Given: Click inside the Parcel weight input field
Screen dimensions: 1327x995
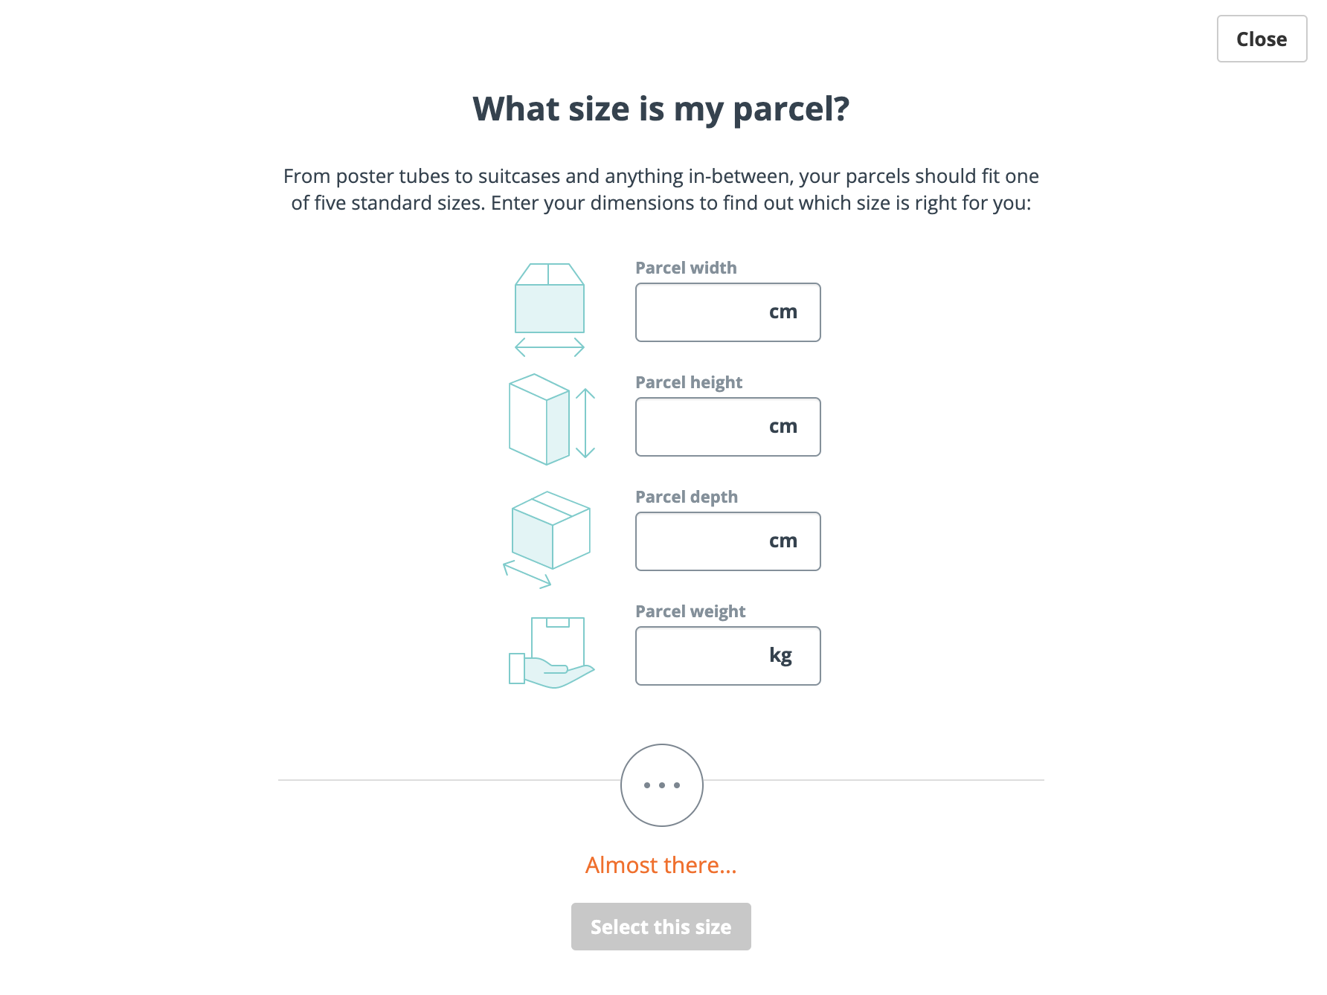Looking at the screenshot, I should 707,655.
